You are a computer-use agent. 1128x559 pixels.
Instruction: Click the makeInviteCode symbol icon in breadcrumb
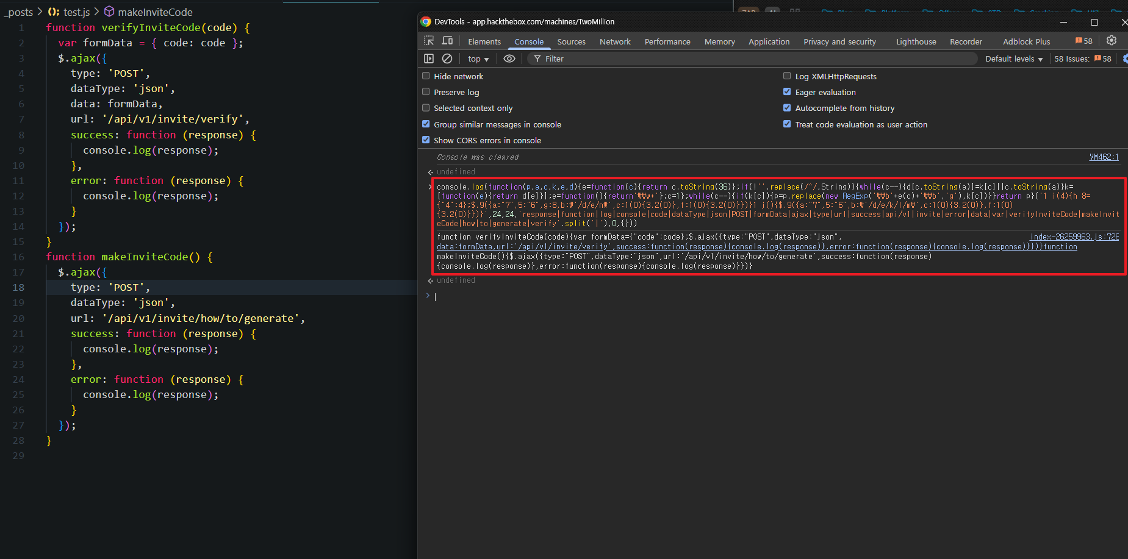[x=109, y=12]
